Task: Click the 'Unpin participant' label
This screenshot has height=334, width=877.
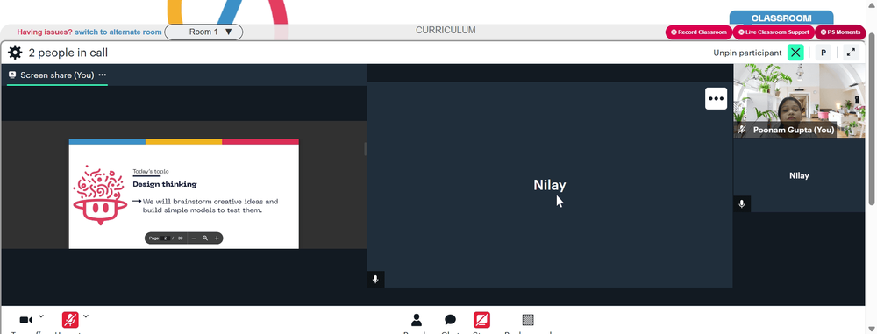Action: 747,53
